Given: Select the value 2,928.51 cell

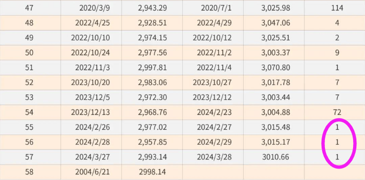Looking at the screenshot, I should (x=152, y=23).
